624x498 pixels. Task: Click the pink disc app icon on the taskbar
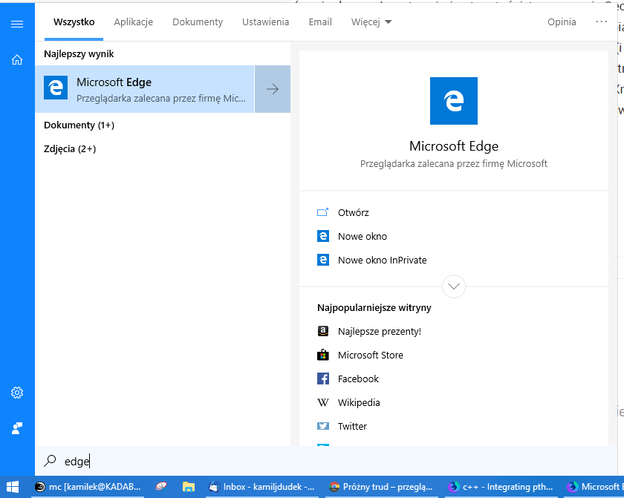pos(161,486)
